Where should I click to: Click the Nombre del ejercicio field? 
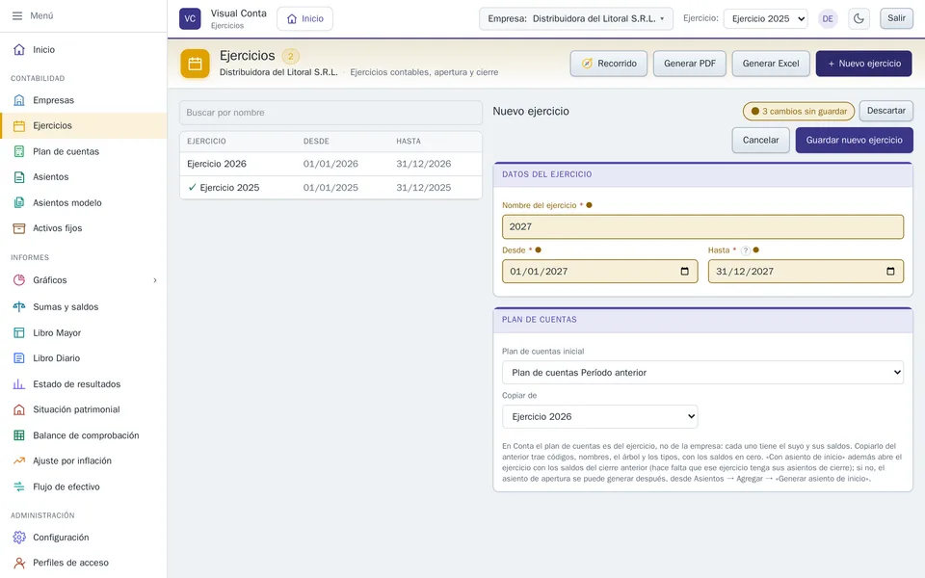click(x=702, y=227)
